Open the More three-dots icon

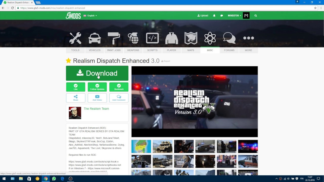click(x=249, y=38)
